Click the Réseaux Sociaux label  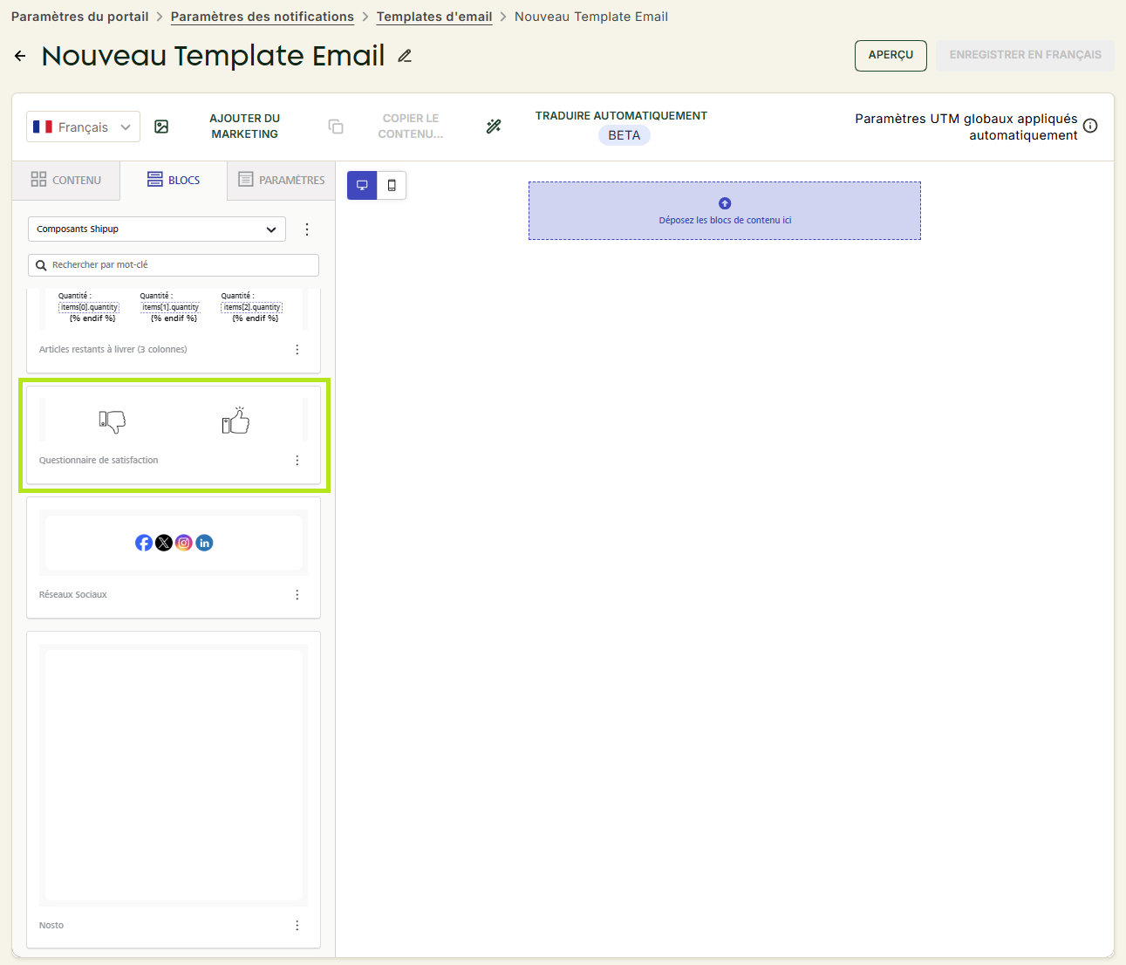(73, 594)
